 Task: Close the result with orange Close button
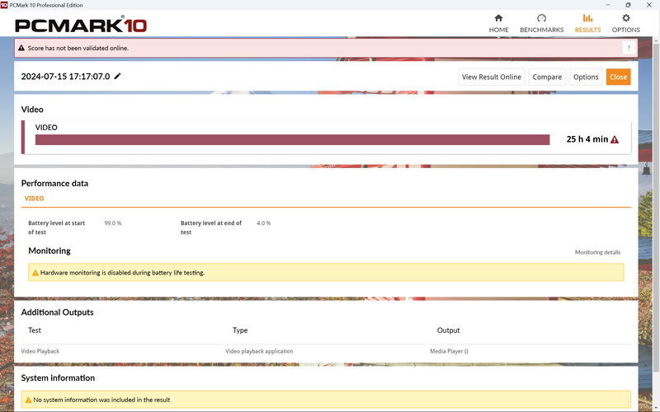[x=618, y=77]
